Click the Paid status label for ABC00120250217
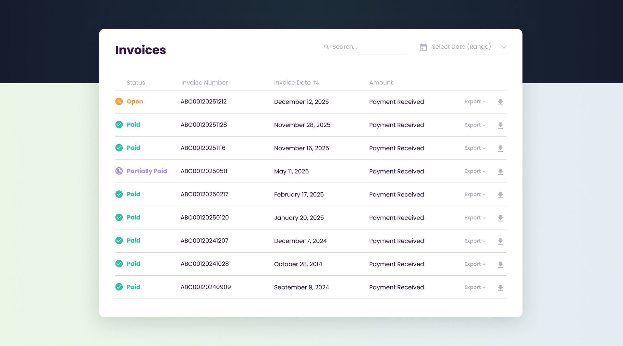The image size is (623, 346). coord(133,194)
